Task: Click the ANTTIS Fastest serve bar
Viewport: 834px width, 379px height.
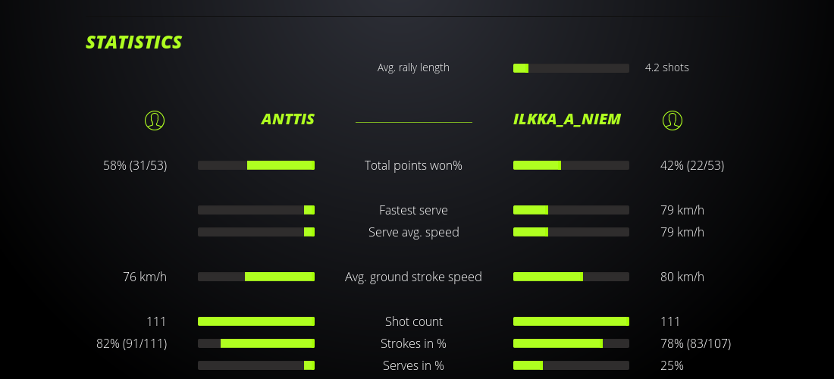Action: [256, 210]
